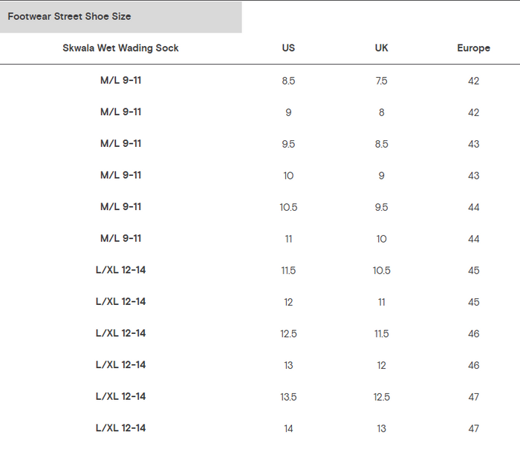Click the UK column header
The image size is (520, 463).
(381, 48)
